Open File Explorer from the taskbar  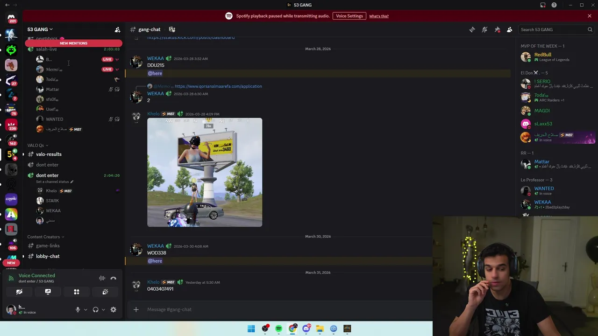(320, 329)
